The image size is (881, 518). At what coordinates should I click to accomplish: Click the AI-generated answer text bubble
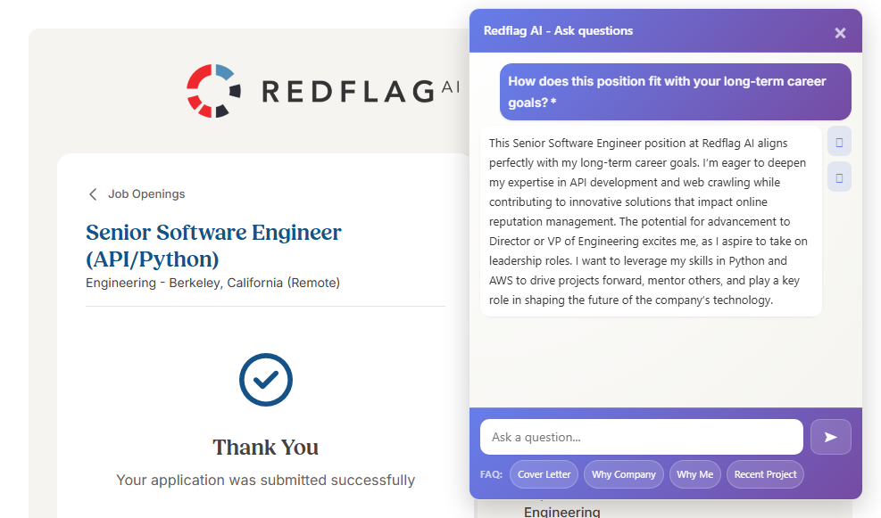pos(650,221)
